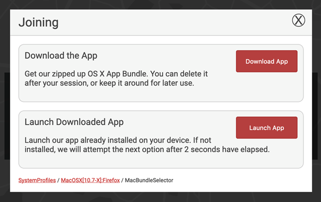Close the Joining dialog with the X icon
Image resolution: width=321 pixels, height=202 pixels.
[298, 20]
